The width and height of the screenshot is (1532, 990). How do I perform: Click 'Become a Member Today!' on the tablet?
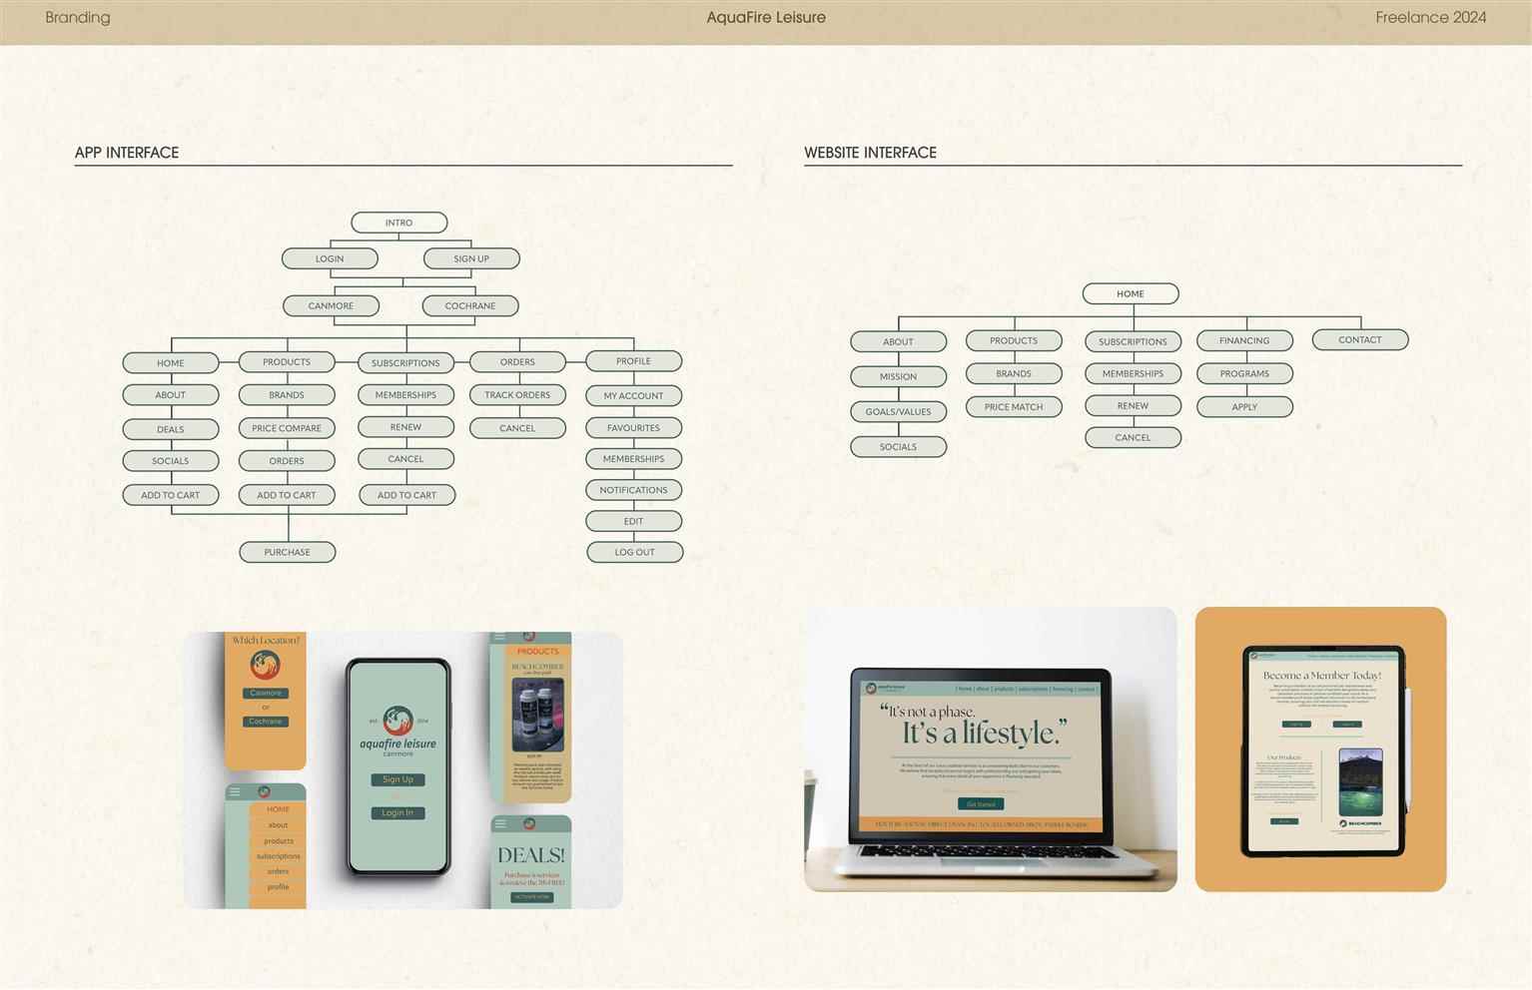[x=1322, y=676]
